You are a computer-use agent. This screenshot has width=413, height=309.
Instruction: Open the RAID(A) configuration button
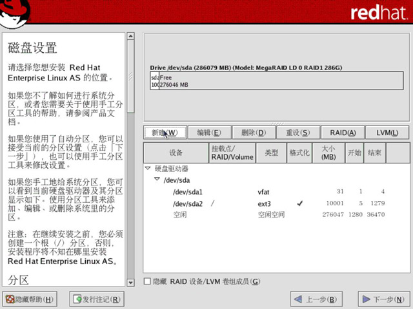343,133
